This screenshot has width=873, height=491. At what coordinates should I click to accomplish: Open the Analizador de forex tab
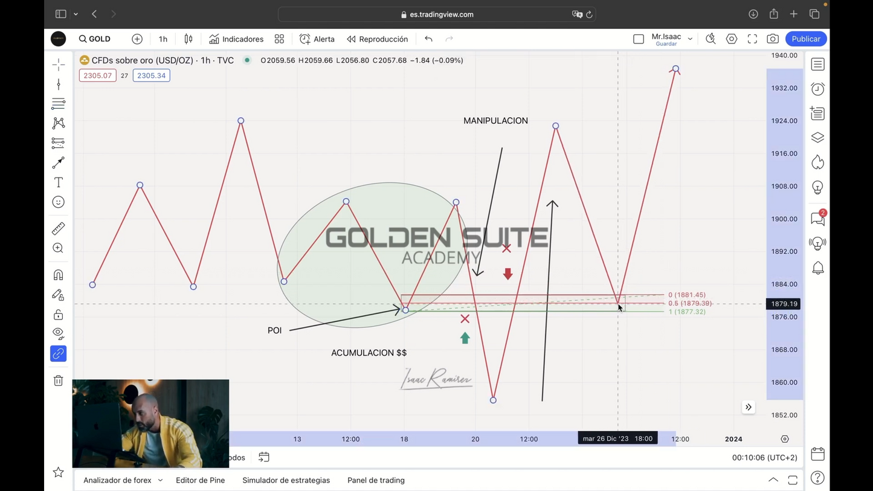coord(117,480)
